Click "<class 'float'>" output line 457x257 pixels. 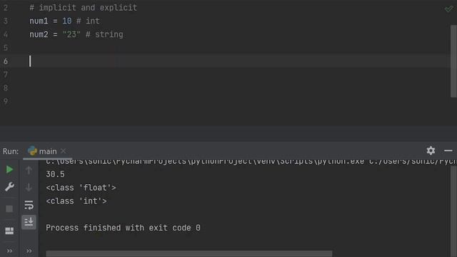pyautogui.click(x=81, y=188)
